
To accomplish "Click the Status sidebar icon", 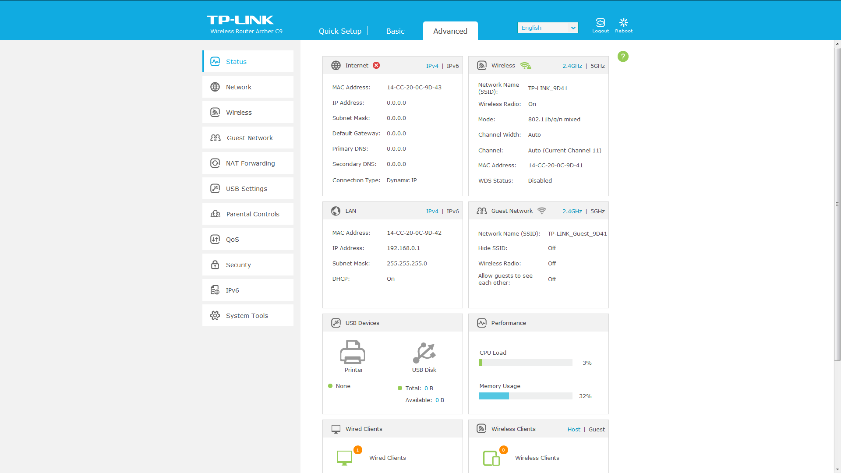I will 215,61.
